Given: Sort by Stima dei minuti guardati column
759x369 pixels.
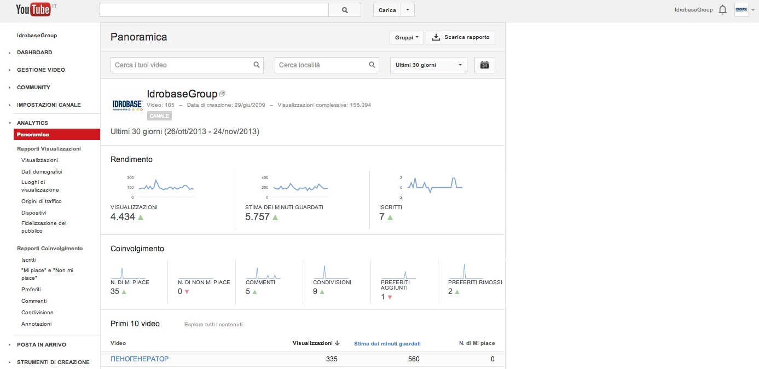Looking at the screenshot, I should [x=387, y=344].
